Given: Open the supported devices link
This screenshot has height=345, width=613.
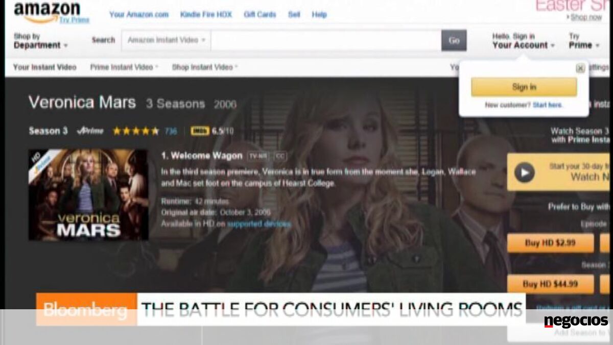Looking at the screenshot, I should [259, 224].
